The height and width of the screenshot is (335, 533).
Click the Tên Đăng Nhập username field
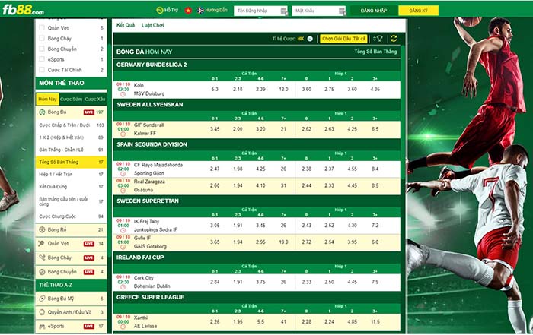260,11
